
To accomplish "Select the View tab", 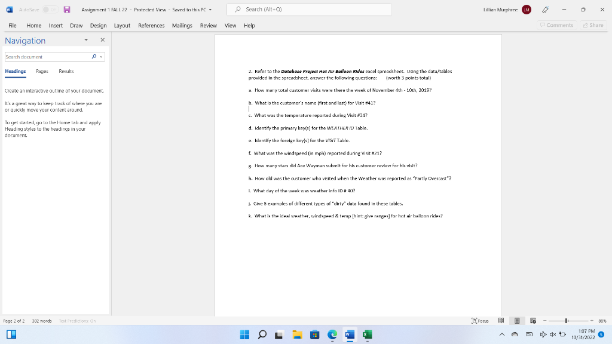I will pyautogui.click(x=230, y=25).
